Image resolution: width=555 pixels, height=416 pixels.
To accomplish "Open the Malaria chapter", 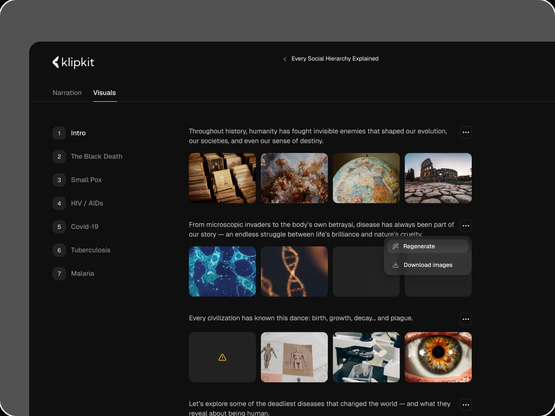I will [82, 274].
